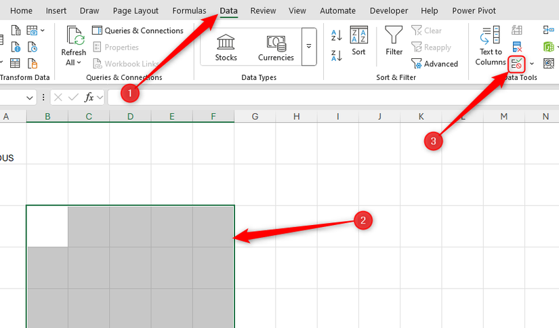The image size is (559, 328).
Task: Select the Currencies data type
Action: (x=276, y=47)
